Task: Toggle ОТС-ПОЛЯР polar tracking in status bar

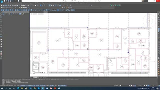Action: [x=43, y=86]
